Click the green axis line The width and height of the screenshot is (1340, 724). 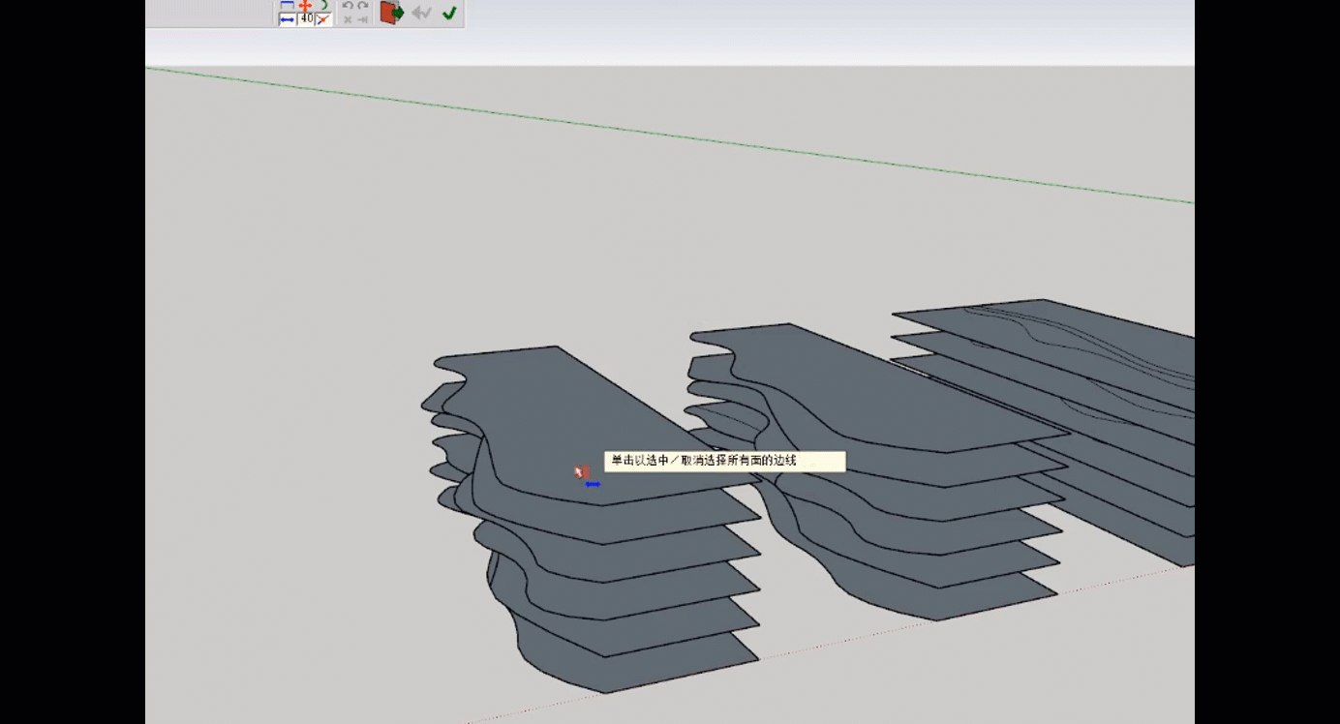coord(678,135)
